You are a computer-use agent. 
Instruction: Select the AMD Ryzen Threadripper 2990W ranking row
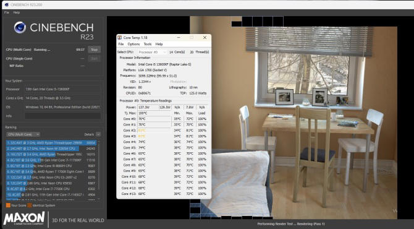point(51,143)
